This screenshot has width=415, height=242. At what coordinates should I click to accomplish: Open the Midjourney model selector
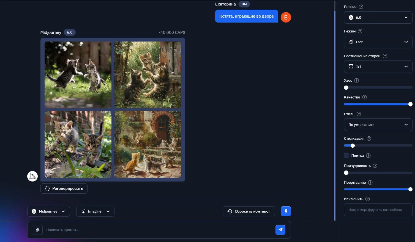click(x=48, y=211)
